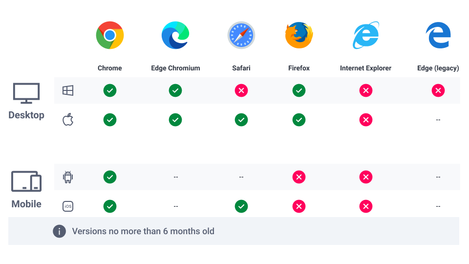Viewport: 469px width, 264px height.
Task: Click the red cross for Firefox on Android
Action: (299, 177)
